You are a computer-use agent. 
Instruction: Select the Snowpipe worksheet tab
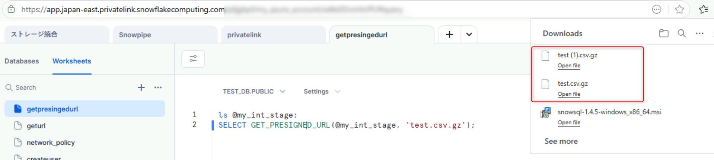pyautogui.click(x=135, y=35)
